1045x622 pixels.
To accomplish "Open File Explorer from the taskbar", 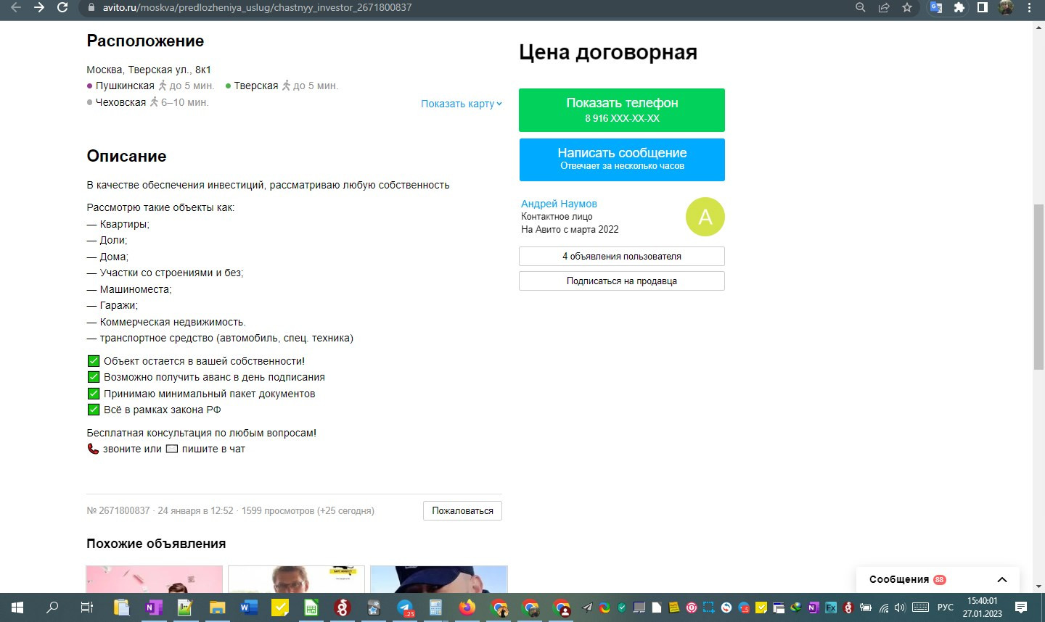I will [x=217, y=608].
